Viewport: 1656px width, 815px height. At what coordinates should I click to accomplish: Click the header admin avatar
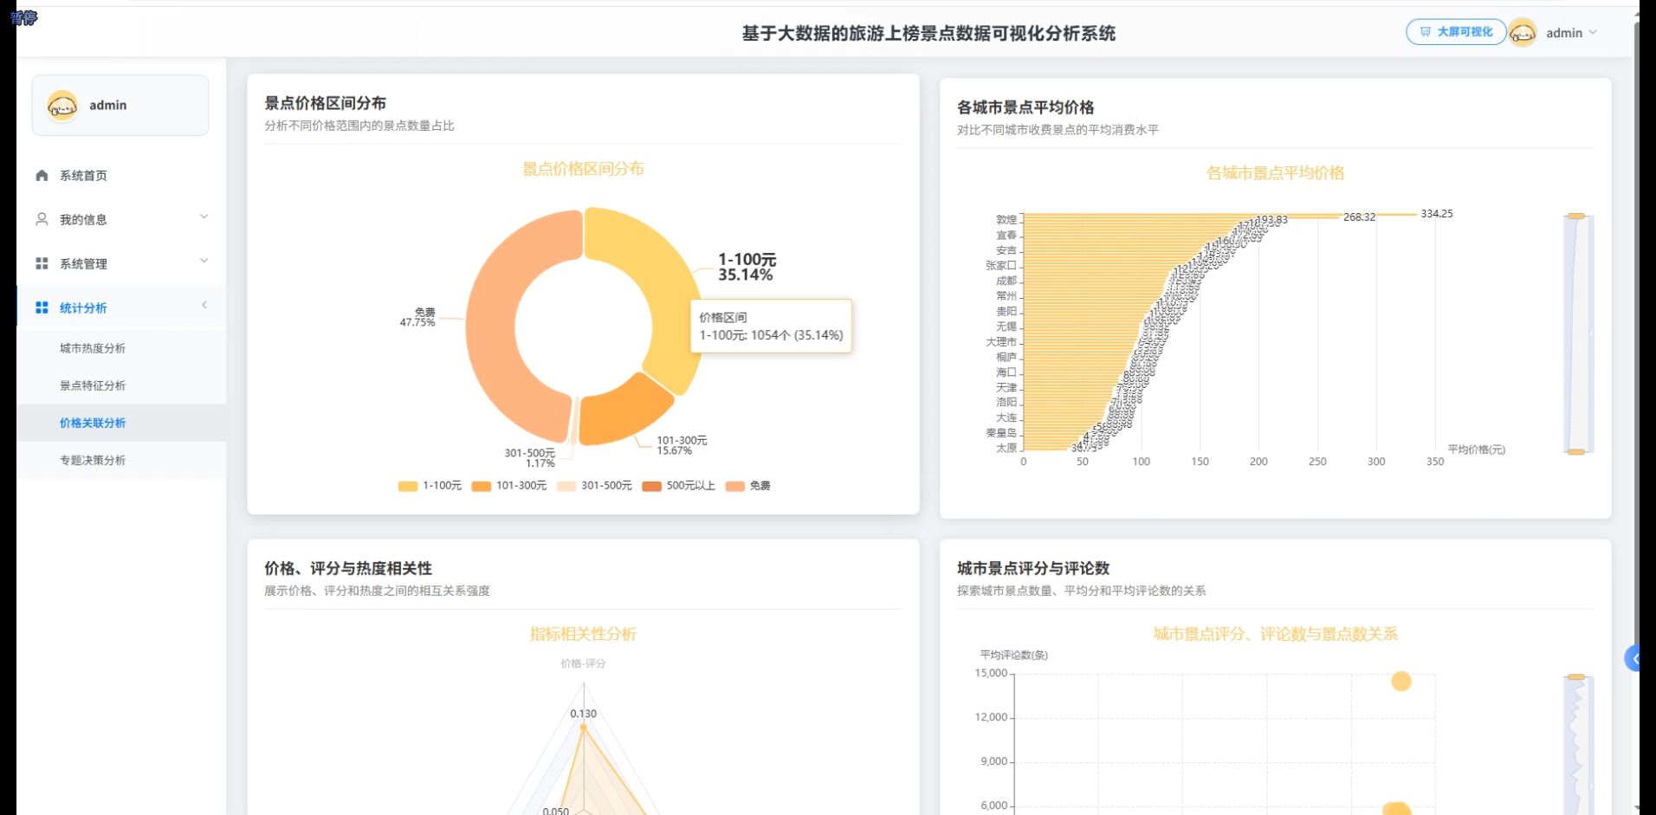click(x=1523, y=33)
